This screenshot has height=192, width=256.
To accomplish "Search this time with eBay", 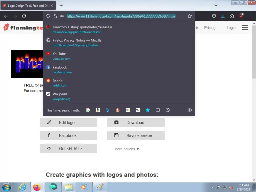I will [x=128, y=110].
